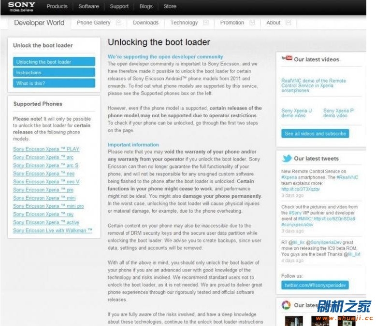Open the What is this? sidebar button
The image size is (376, 326).
[x=54, y=83]
